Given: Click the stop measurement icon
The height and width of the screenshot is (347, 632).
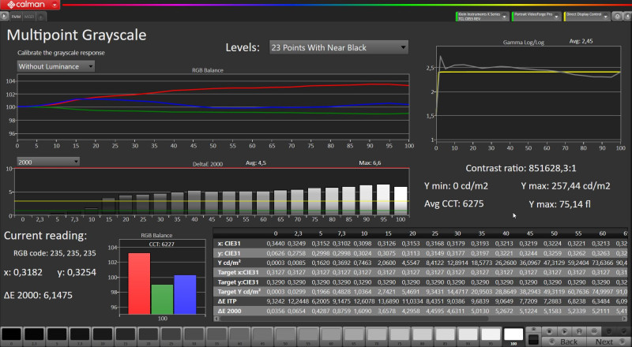Looking at the screenshot, I should (x=549, y=331).
